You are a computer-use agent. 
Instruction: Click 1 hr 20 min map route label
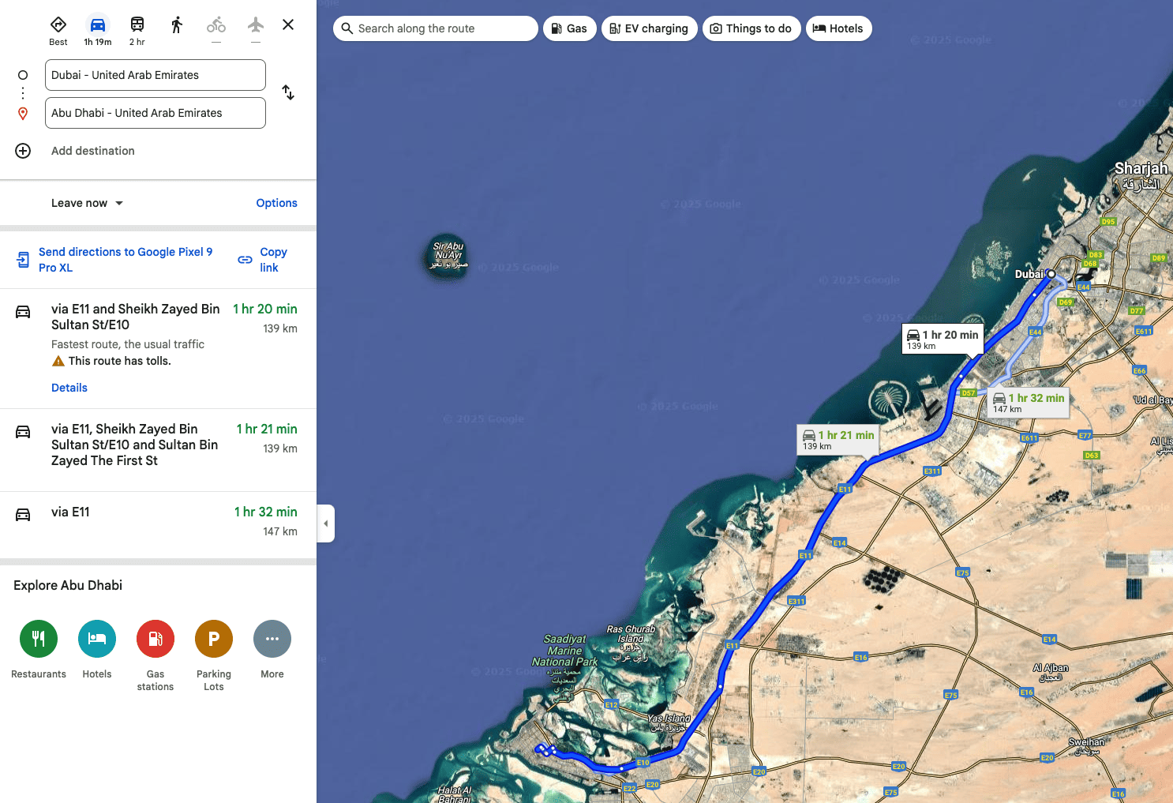tap(943, 340)
